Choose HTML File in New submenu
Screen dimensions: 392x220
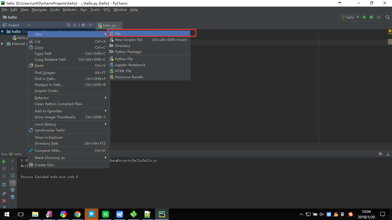tap(149, 71)
